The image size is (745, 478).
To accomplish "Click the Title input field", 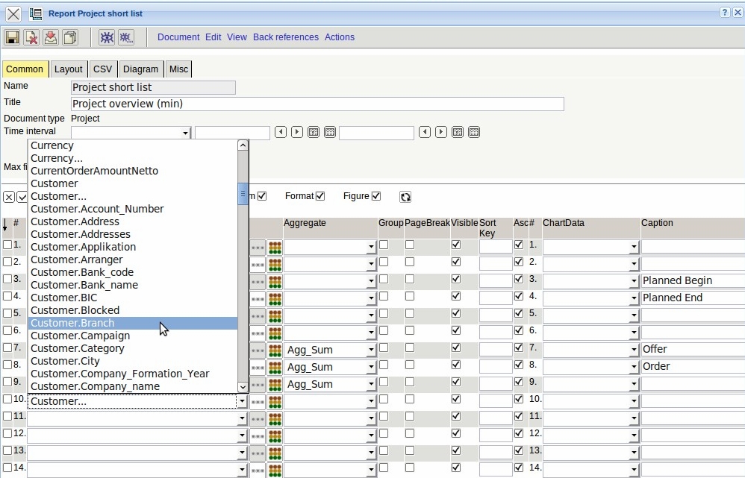I will [x=317, y=104].
